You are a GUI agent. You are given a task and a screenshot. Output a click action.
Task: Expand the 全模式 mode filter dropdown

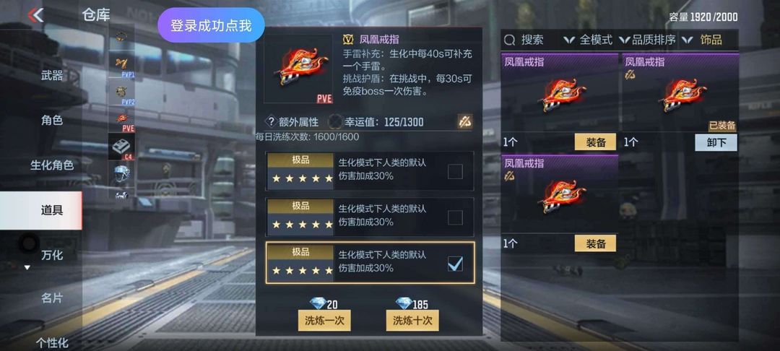click(588, 40)
